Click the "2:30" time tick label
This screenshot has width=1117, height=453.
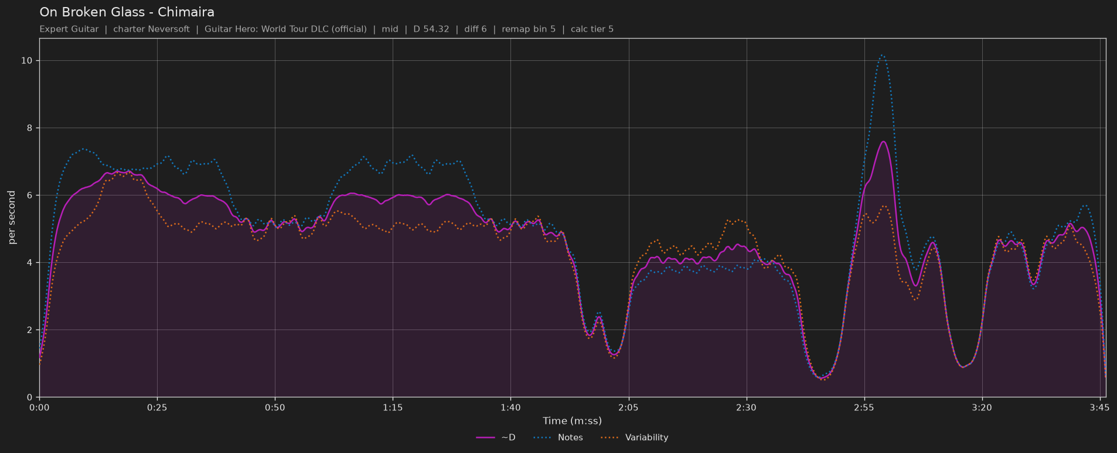pos(746,407)
